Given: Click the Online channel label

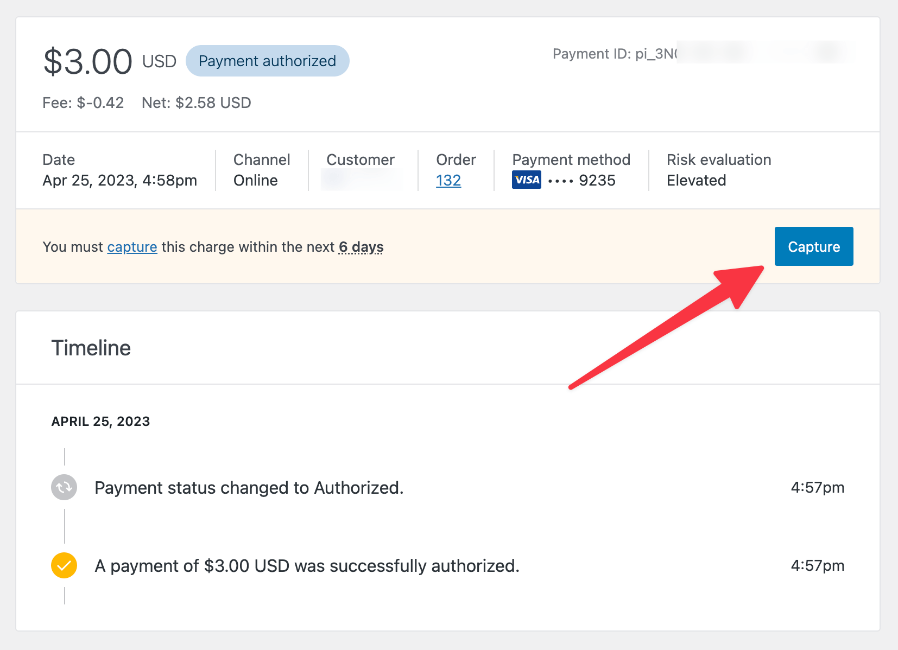Looking at the screenshot, I should coord(255,180).
